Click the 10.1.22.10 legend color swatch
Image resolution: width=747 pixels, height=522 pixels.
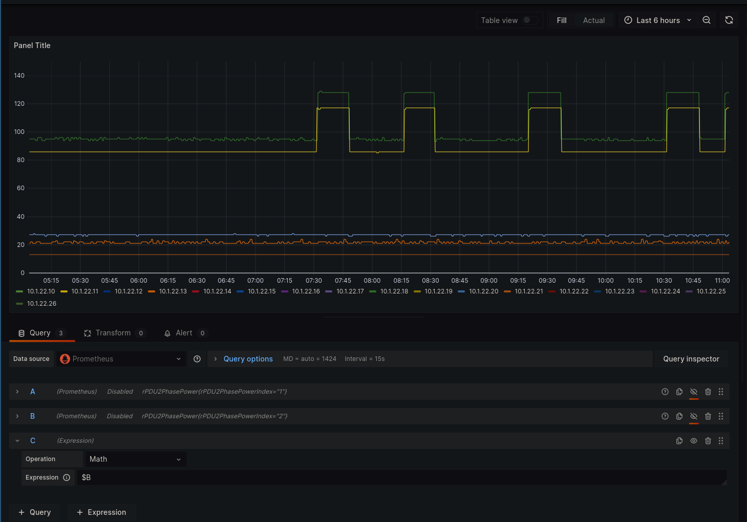19,291
